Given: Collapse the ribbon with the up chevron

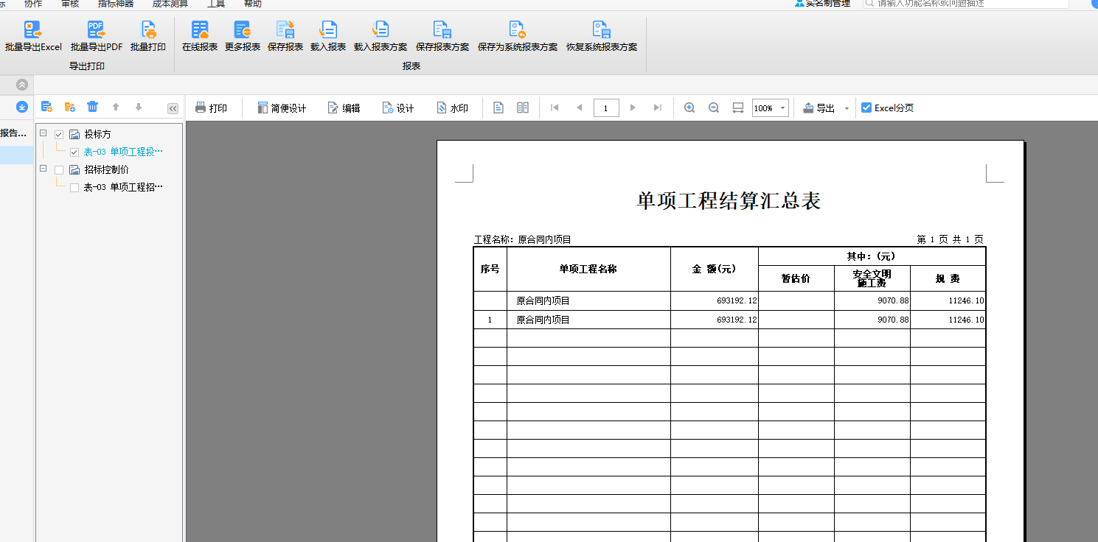Looking at the screenshot, I should 22,85.
